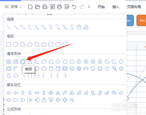Select the double brace shape
This screenshot has height=115, width=146.
pos(37,76)
